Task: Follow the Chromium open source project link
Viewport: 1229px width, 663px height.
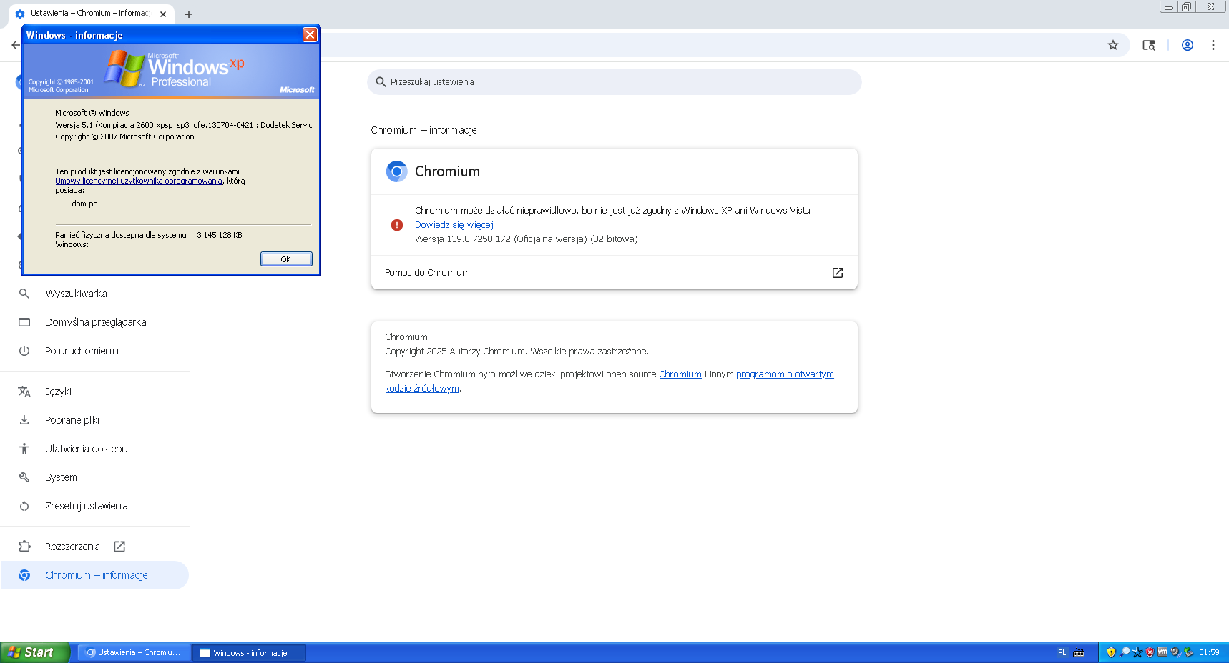Action: coord(680,374)
